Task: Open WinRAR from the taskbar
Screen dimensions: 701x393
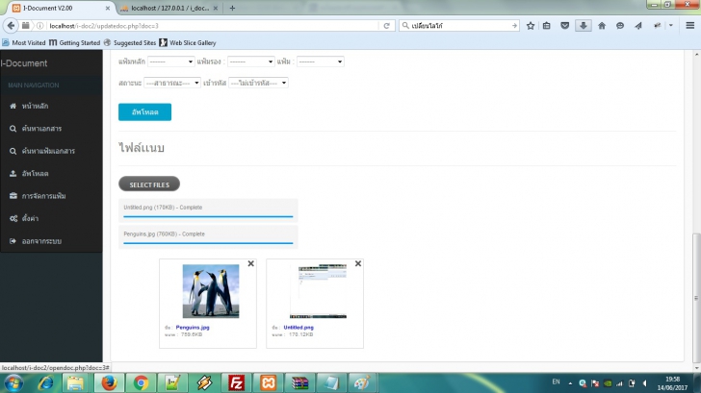Action: point(299,383)
